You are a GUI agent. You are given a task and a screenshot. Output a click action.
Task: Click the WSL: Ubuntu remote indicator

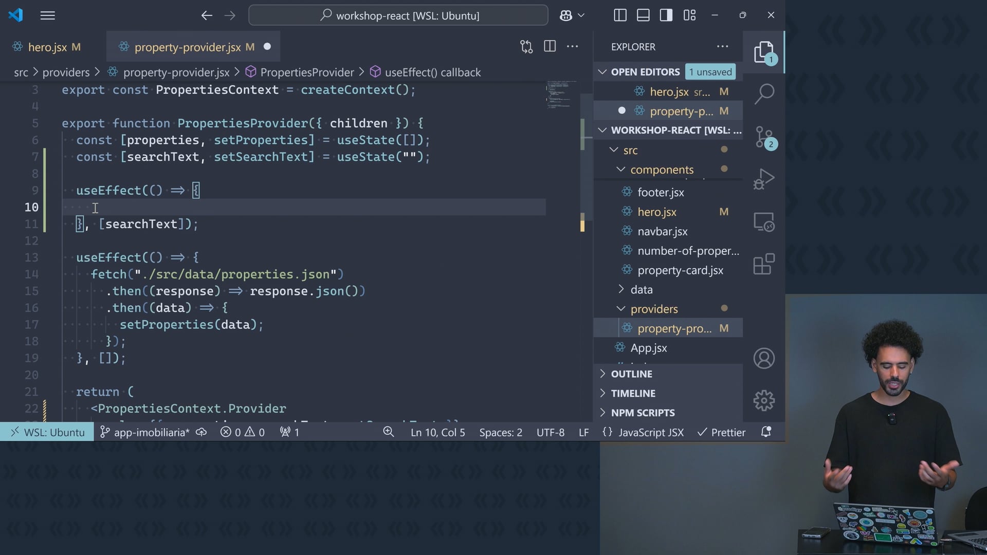[x=47, y=433]
